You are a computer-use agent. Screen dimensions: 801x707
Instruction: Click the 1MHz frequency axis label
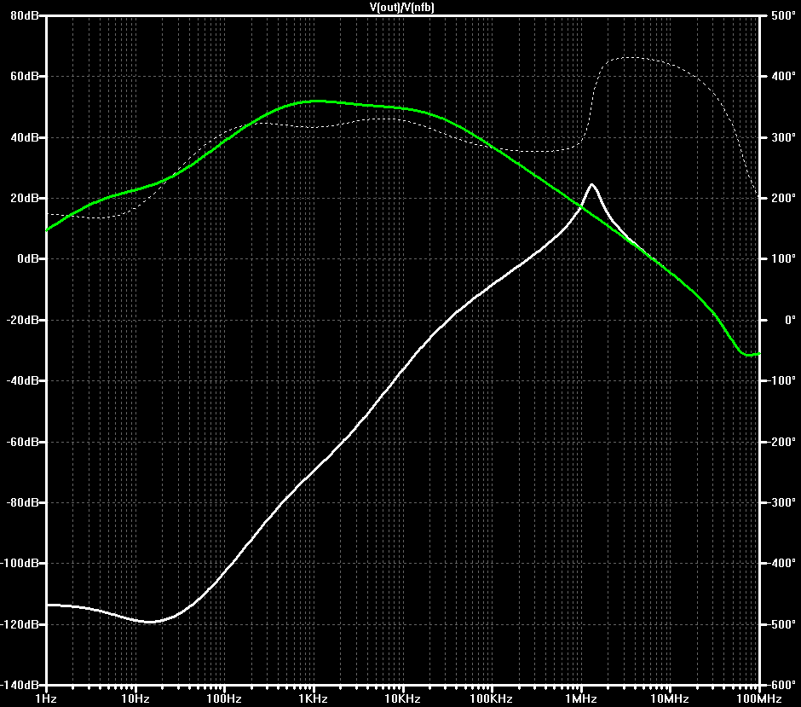(x=581, y=698)
